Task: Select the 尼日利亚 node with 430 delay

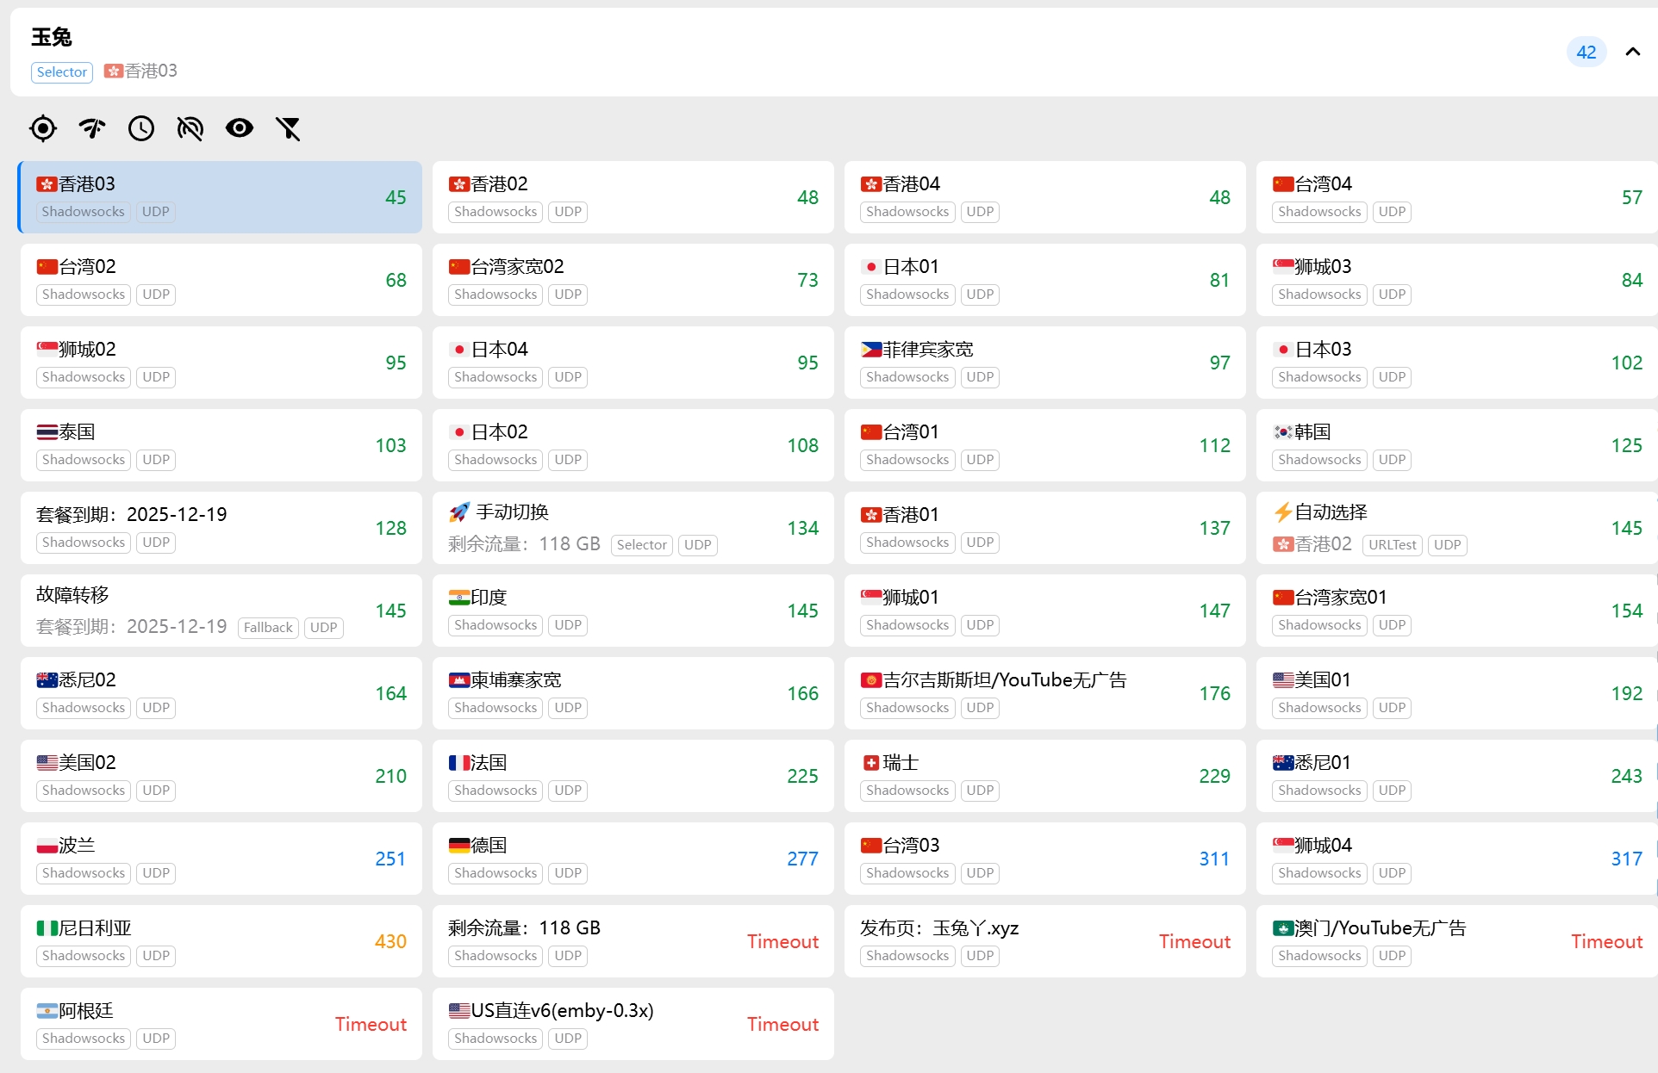Action: tap(221, 940)
